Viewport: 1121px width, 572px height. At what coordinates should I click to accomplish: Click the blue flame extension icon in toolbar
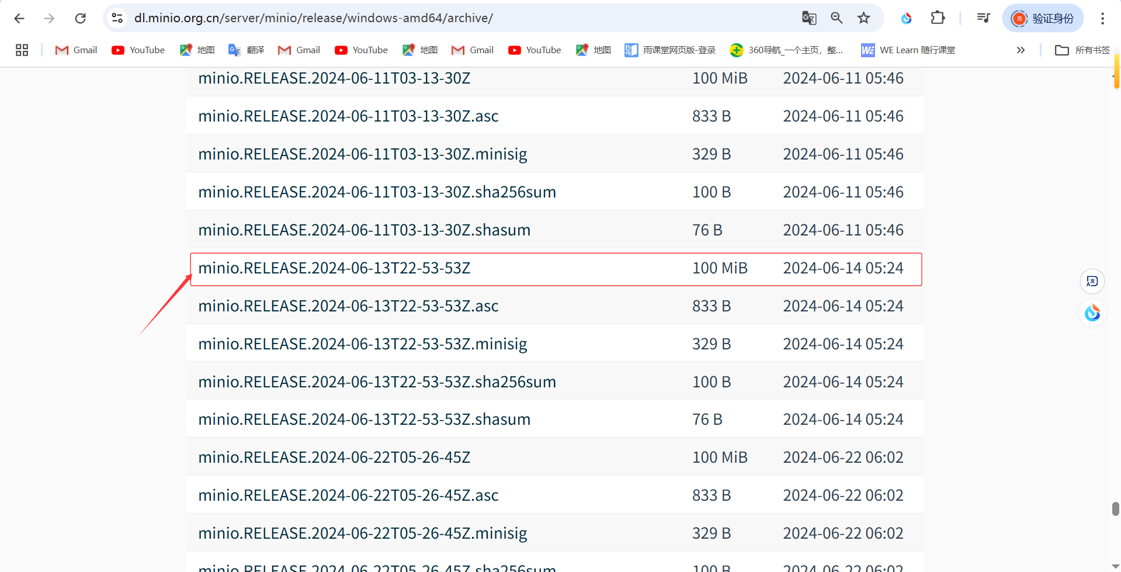907,18
